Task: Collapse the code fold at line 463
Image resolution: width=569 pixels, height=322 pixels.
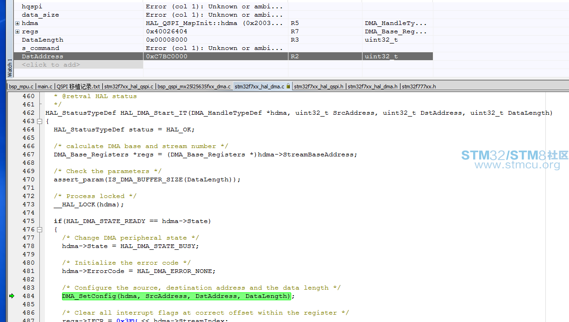Action: (40, 121)
